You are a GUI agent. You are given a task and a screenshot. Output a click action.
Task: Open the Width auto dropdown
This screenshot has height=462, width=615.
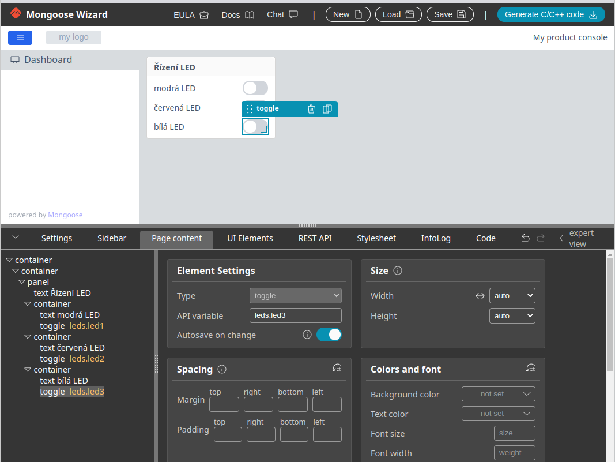pos(512,296)
